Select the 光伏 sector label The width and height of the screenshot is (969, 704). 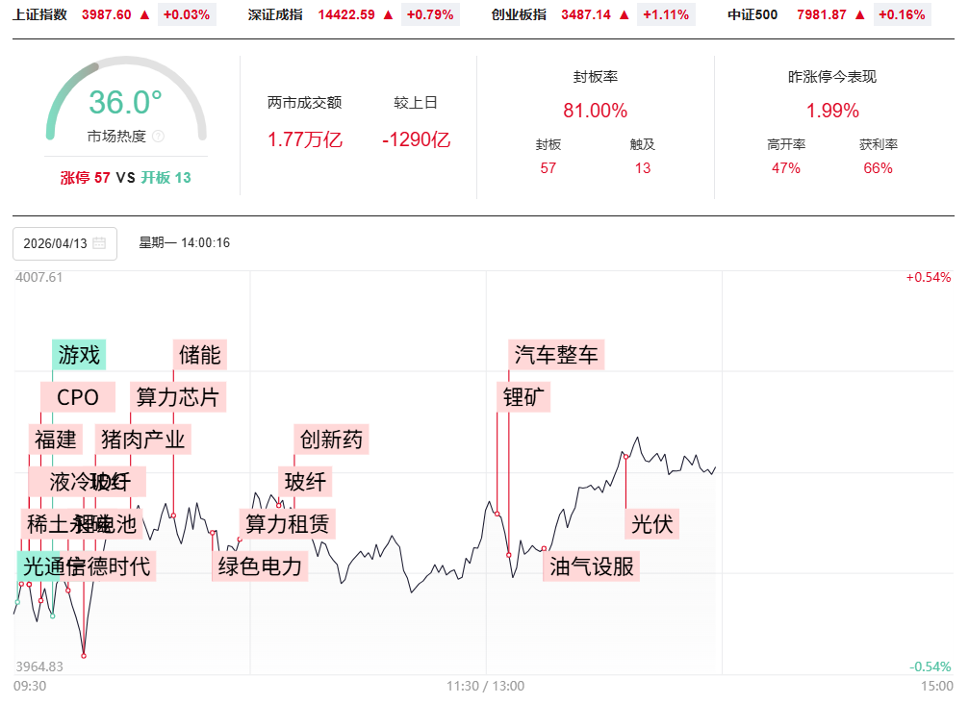[651, 524]
